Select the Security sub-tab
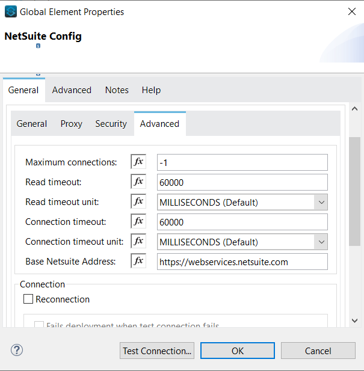 (111, 124)
